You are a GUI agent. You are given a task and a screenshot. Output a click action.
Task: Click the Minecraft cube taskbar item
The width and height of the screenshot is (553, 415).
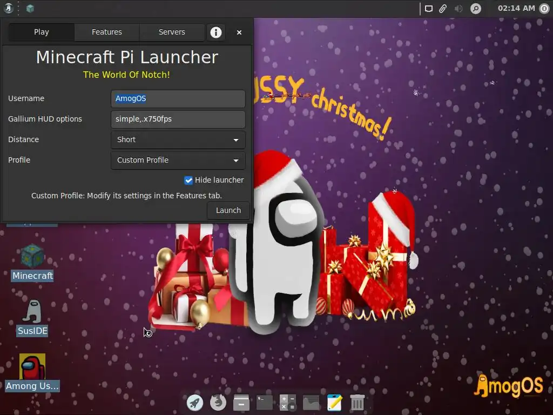click(30, 8)
